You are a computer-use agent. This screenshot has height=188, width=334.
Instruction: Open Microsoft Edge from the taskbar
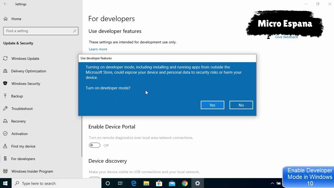[134, 183]
